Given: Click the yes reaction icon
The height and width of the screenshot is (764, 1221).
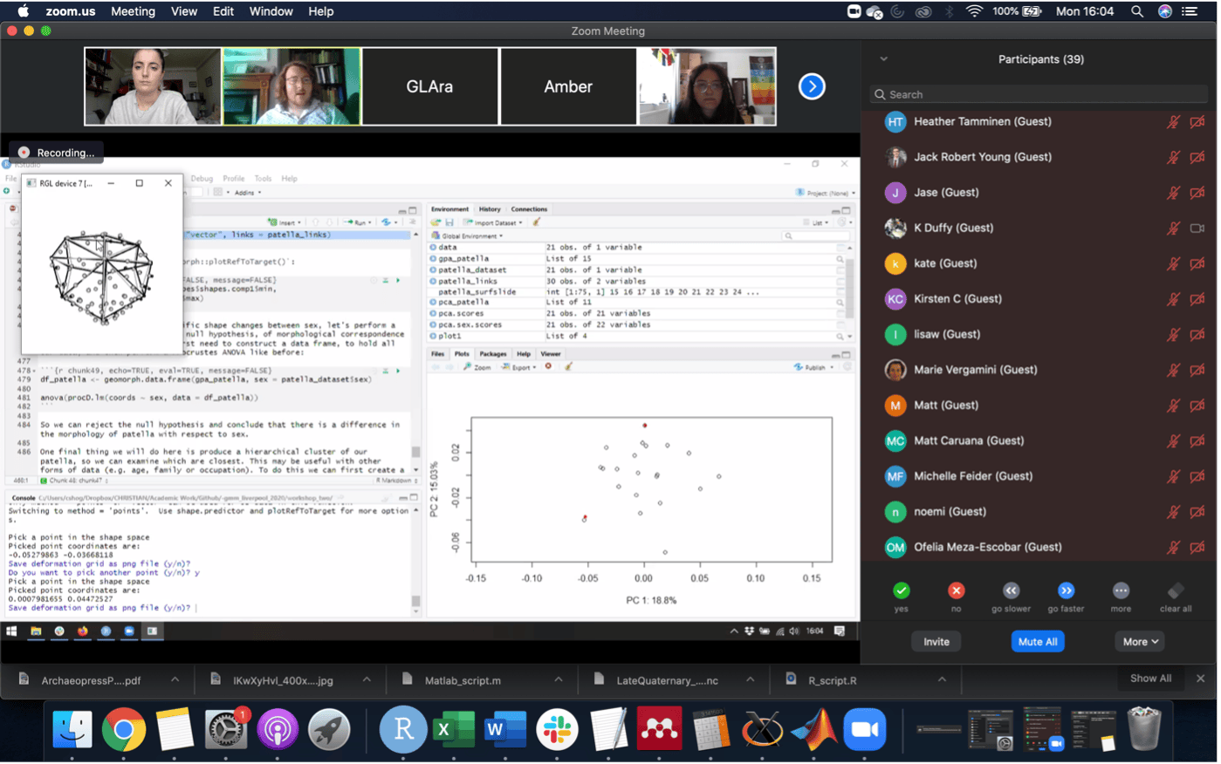Looking at the screenshot, I should pyautogui.click(x=902, y=590).
